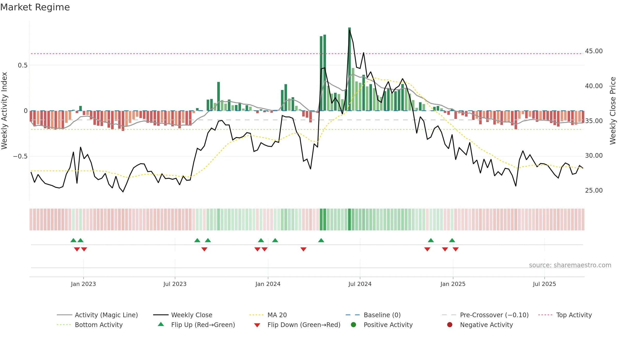Click the Weekly Activity Index axis title
The image size is (620, 349).
(x=4, y=111)
